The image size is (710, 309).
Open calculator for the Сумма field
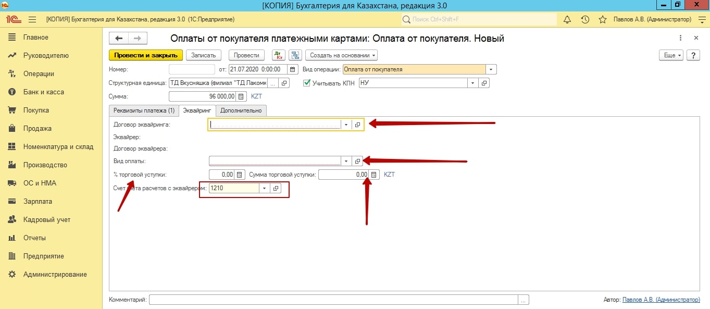coord(241,96)
